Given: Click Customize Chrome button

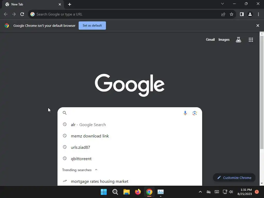Looking at the screenshot, I should coord(234,178).
